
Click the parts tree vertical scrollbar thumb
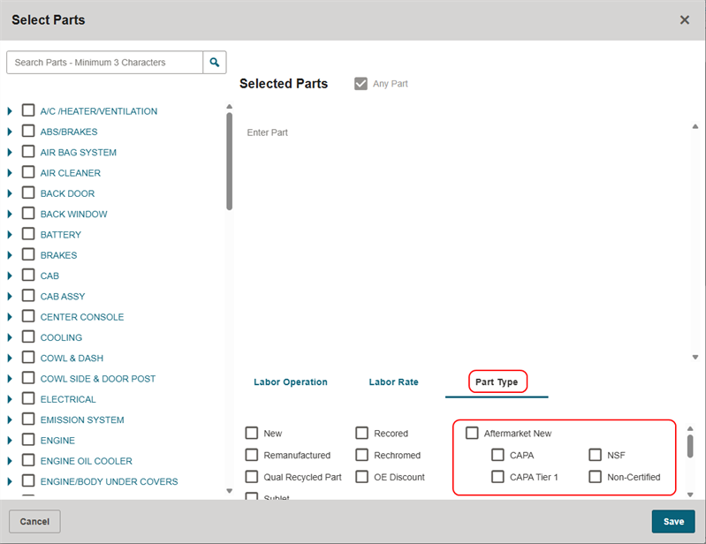tap(229, 161)
